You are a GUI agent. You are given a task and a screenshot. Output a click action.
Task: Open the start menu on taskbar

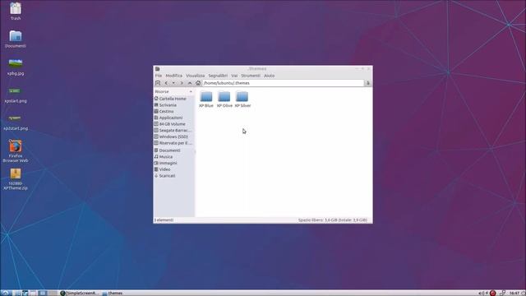click(x=5, y=293)
